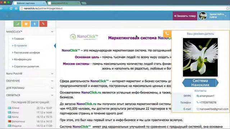The image size is (230, 129).
Task: Click the Заказать товар button
Action: click(x=185, y=16)
